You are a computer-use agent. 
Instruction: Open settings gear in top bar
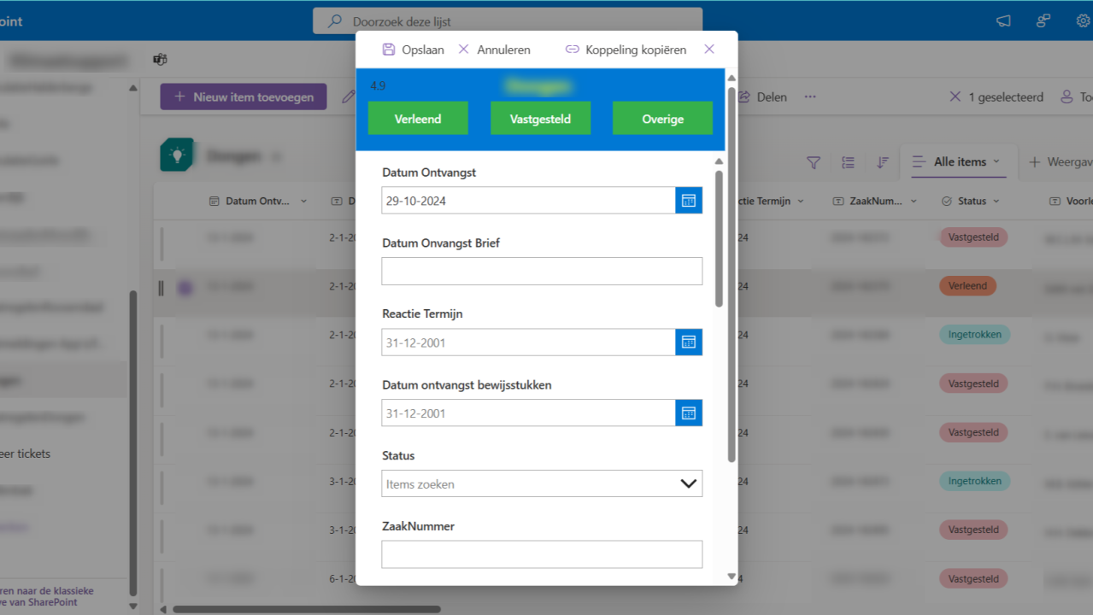point(1083,21)
